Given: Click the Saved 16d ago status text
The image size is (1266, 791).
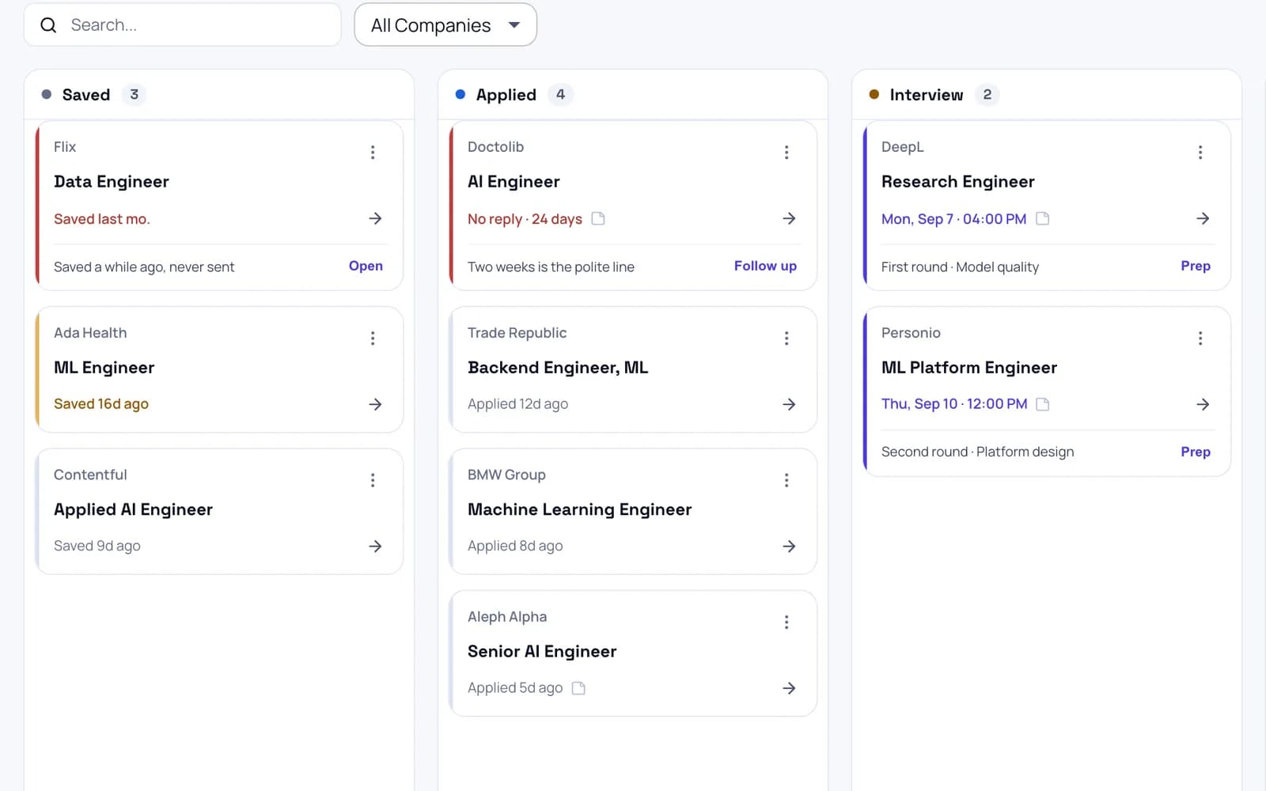Looking at the screenshot, I should (x=101, y=404).
